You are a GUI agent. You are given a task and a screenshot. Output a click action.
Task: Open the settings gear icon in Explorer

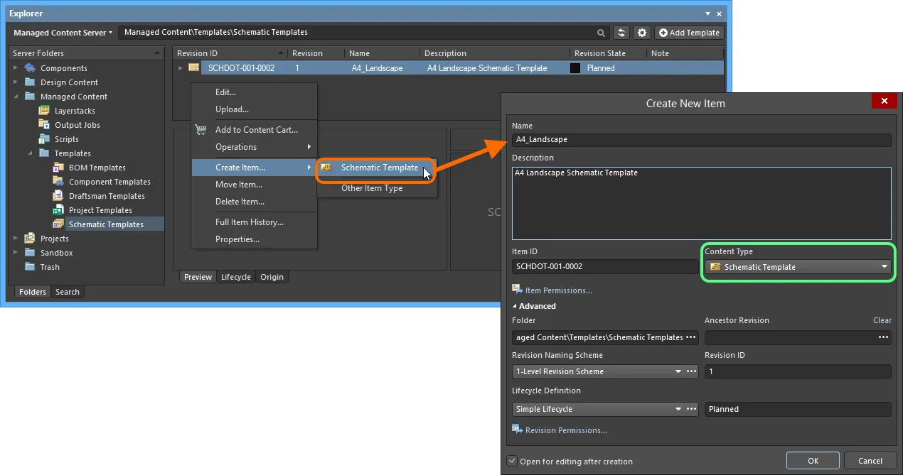642,33
